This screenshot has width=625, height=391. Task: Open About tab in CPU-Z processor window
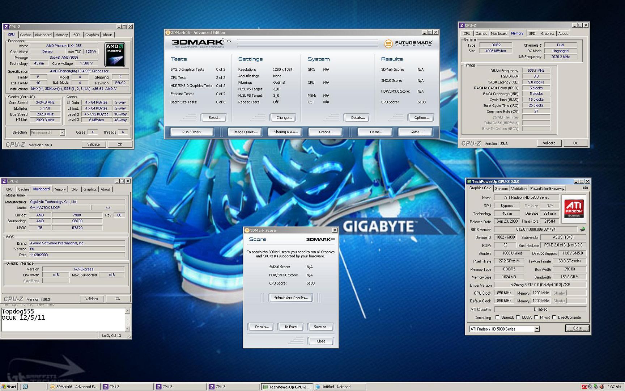pyautogui.click(x=107, y=35)
